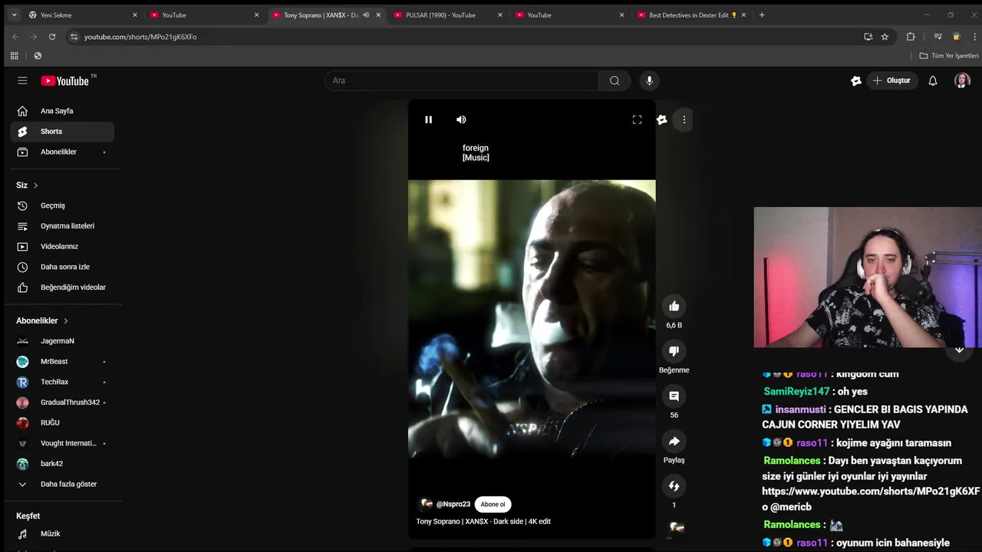
Task: Subscribe with the Abone ol button
Action: pos(493,504)
